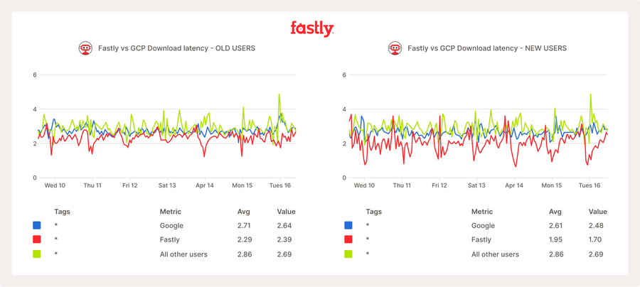Click All other users in right table

[x=495, y=254]
